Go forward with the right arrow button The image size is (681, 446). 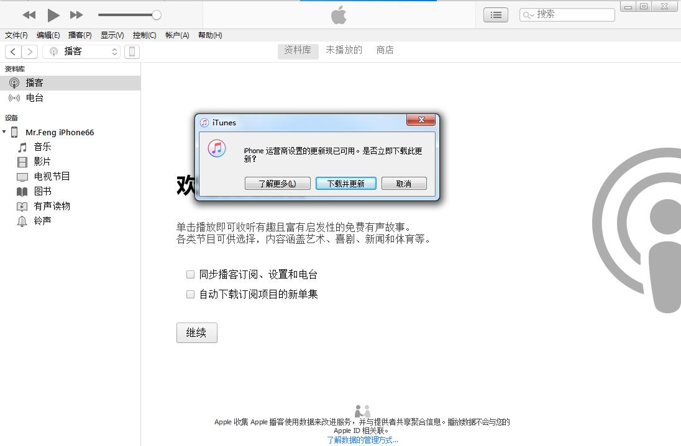30,51
